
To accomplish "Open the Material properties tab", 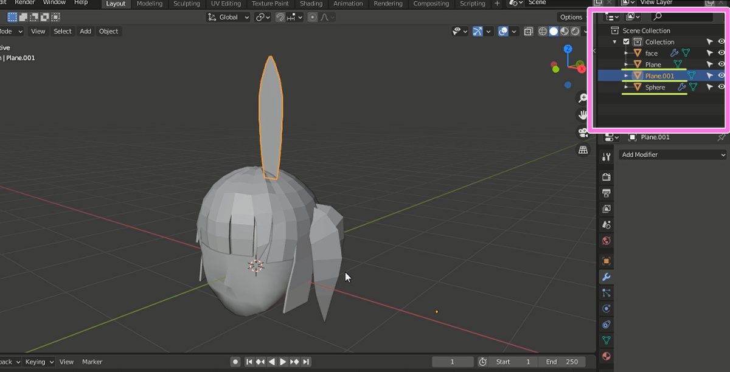I will point(606,356).
